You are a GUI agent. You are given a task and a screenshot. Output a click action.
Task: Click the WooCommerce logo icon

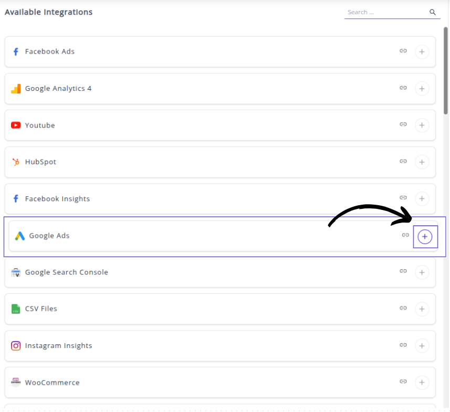(x=16, y=383)
